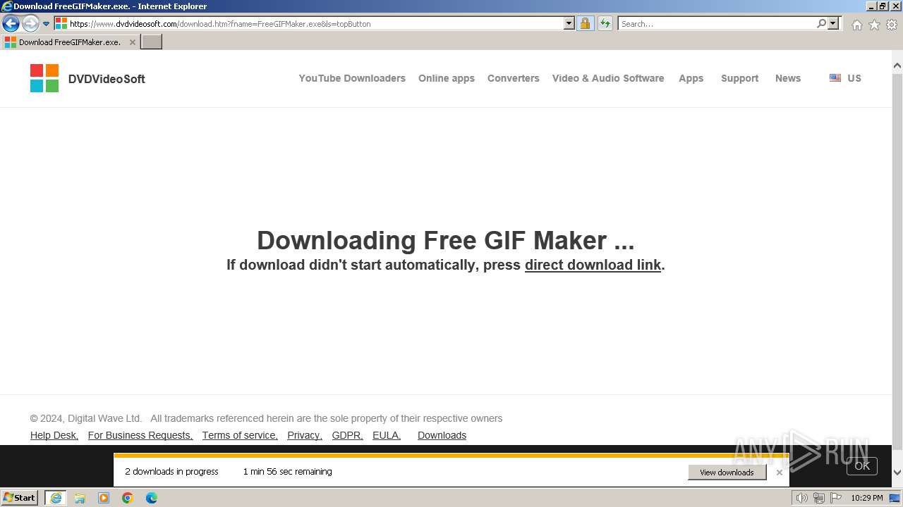This screenshot has height=507, width=903.
Task: Open the Video & Audio Software menu
Action: 608,78
